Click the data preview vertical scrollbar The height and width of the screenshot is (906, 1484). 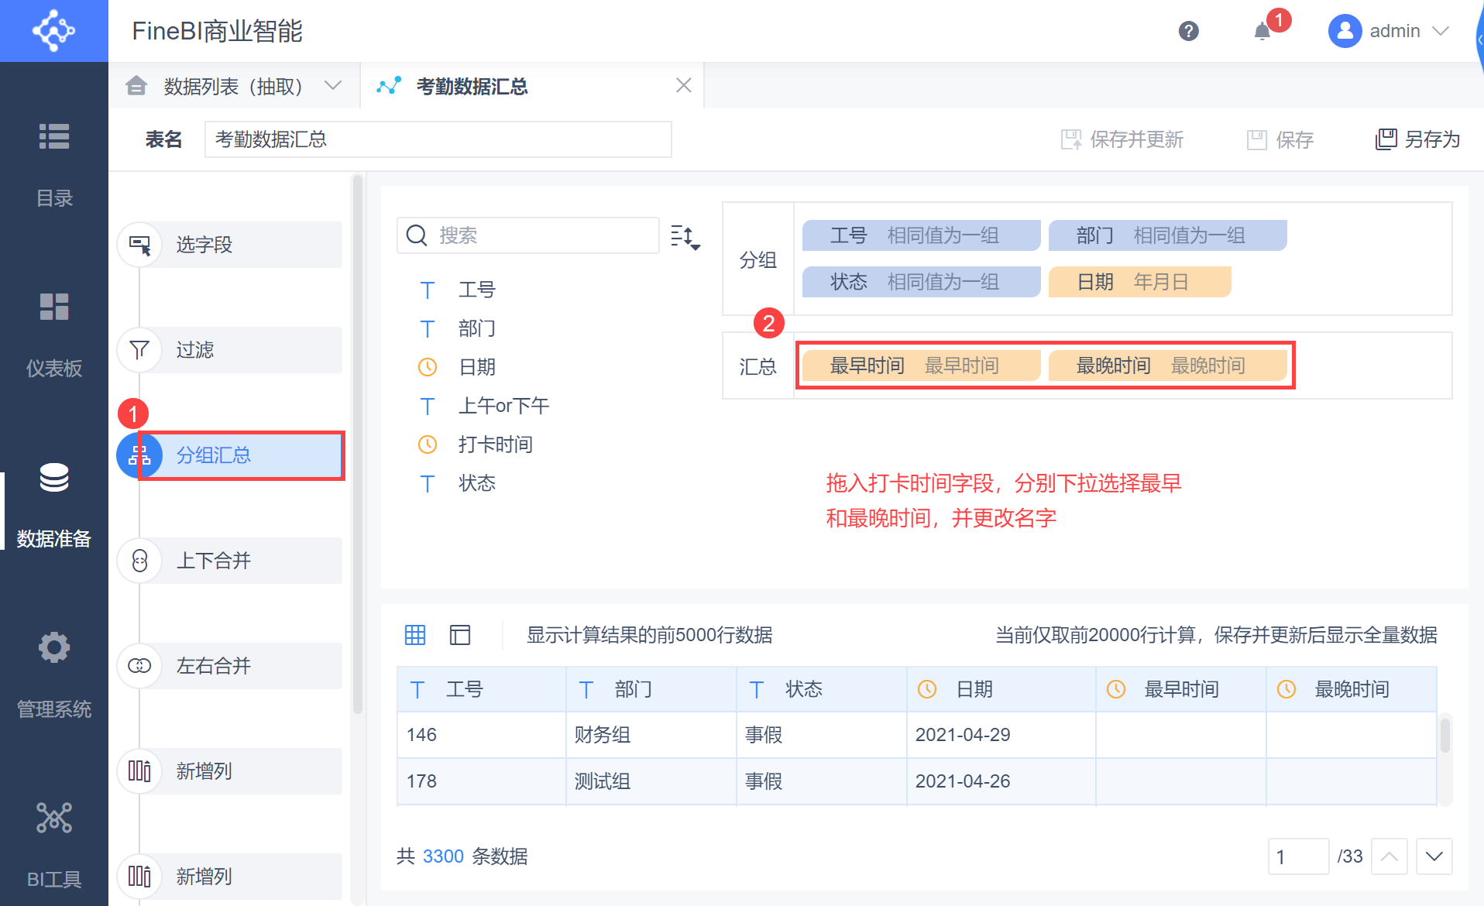[1444, 736]
